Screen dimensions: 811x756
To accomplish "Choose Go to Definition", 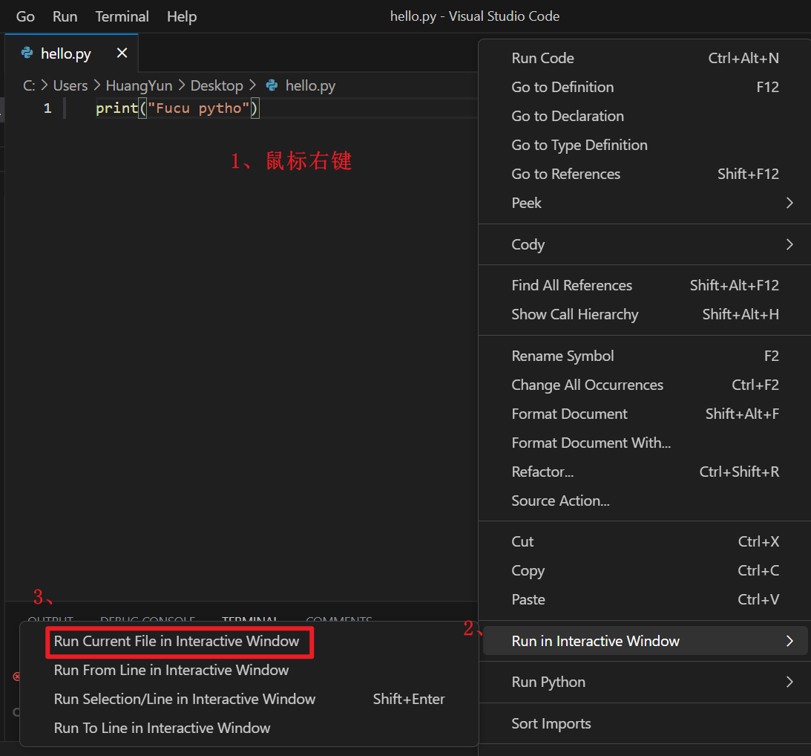I will click(x=562, y=87).
